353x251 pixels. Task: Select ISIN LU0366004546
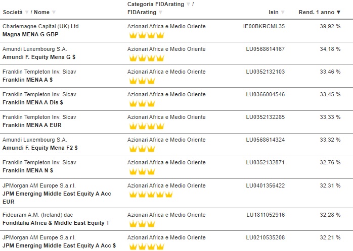266,94
